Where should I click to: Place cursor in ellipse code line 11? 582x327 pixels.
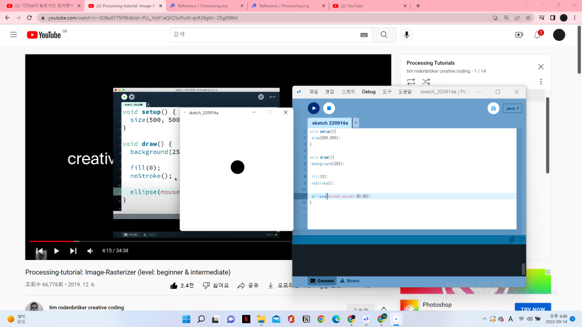pyautogui.click(x=341, y=196)
